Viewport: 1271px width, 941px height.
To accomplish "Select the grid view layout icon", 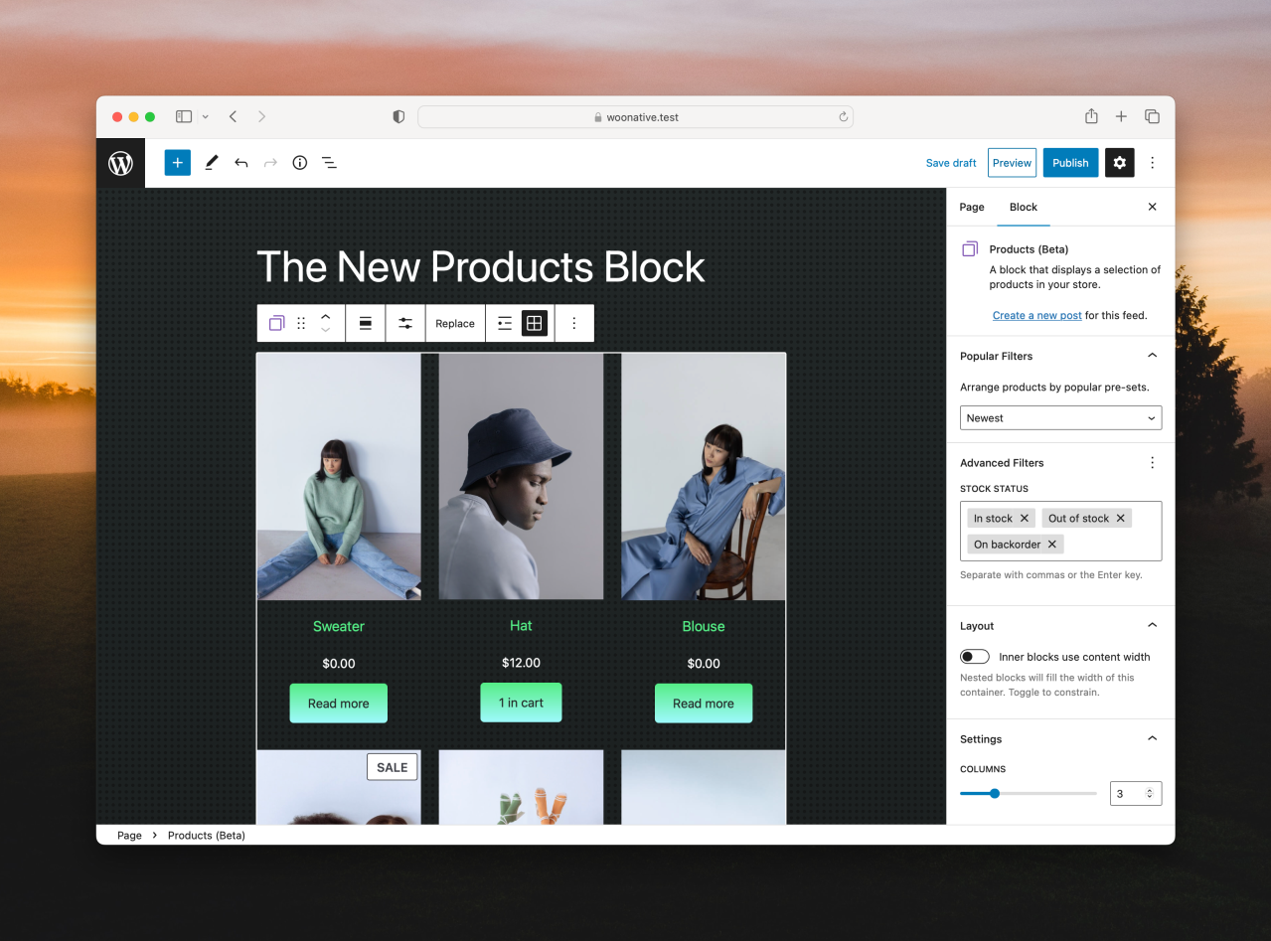I will [x=535, y=323].
